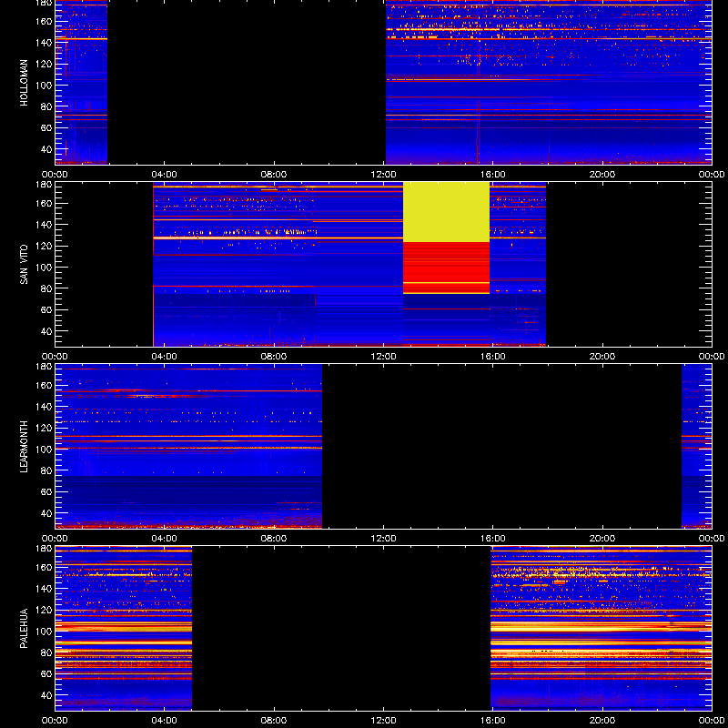This screenshot has height=728, width=728.
Task: Pick the 20:00 time label under Learmonth plot
Action: (602, 539)
